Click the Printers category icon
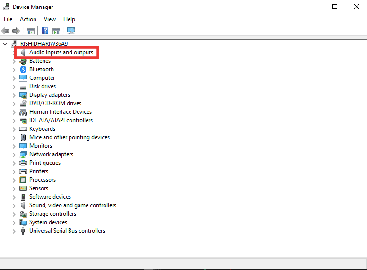Screen dimensions: 367x270 [23, 171]
